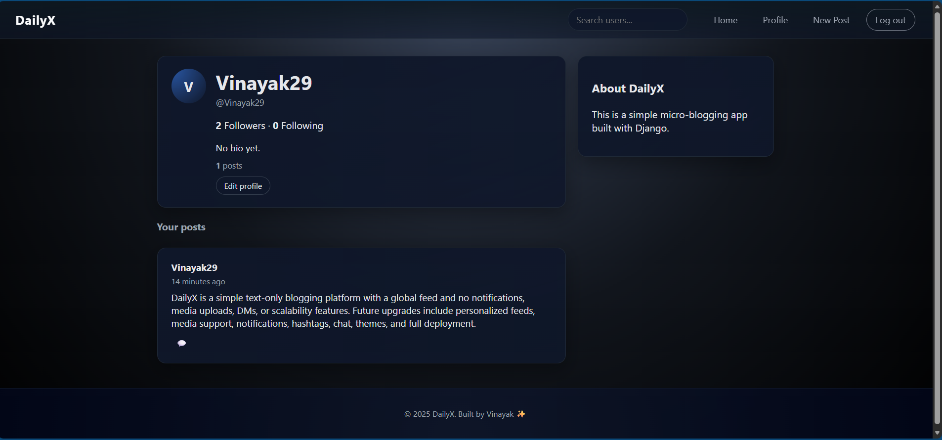Click the V avatar circle
The image size is (942, 440).
tap(189, 86)
